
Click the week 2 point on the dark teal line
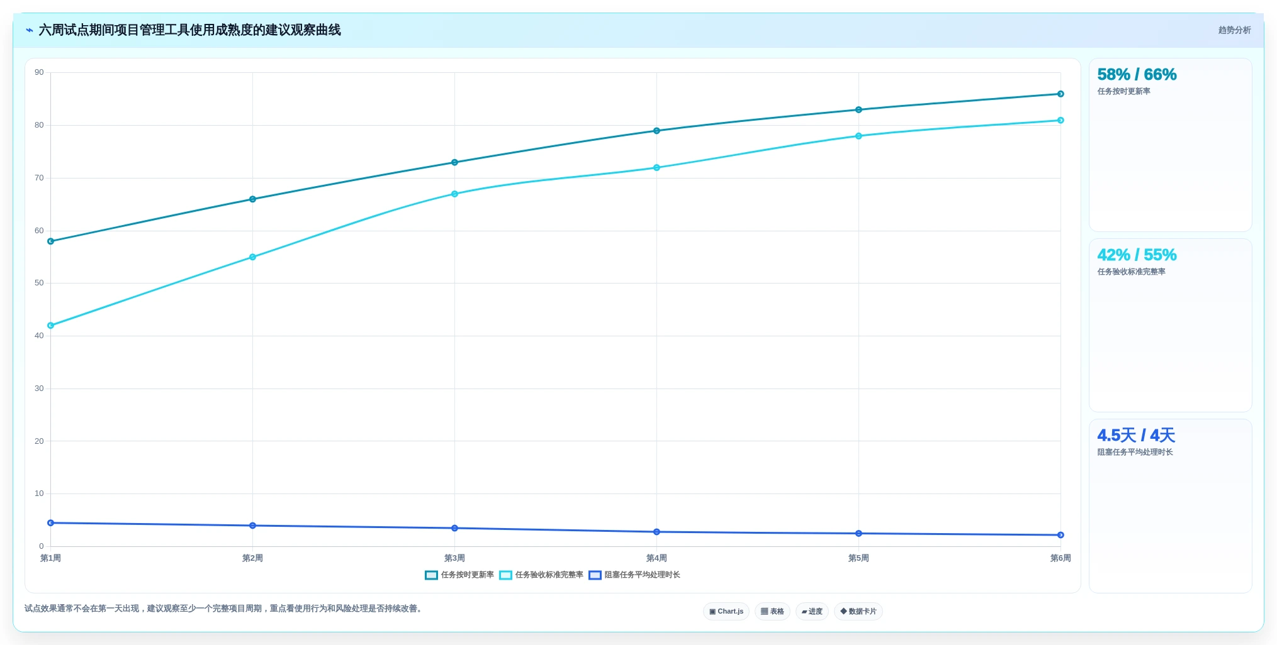[x=252, y=199]
